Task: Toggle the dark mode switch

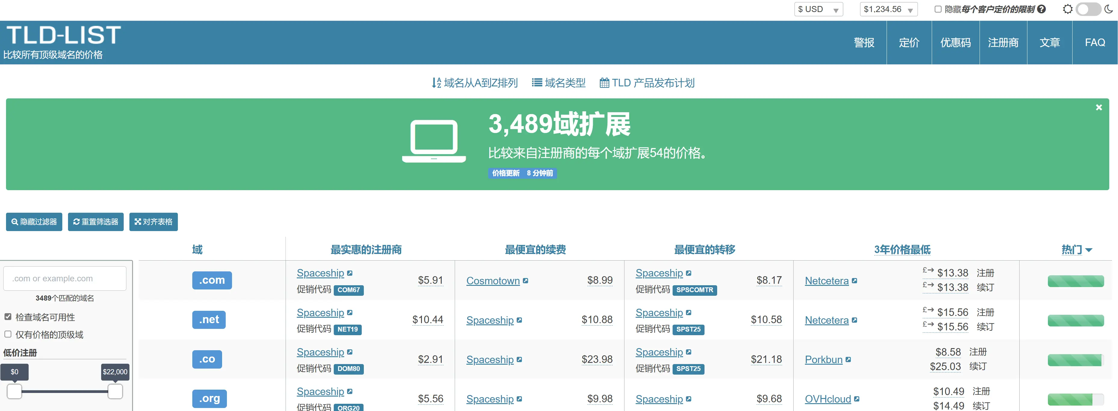Action: click(x=1088, y=9)
